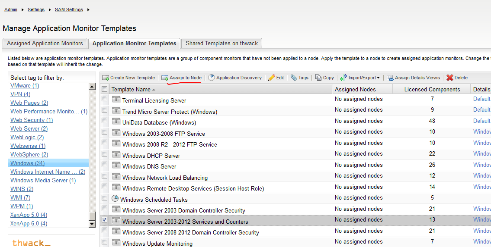Check the Terminal Licensing Server checkbox
This screenshot has height=247, width=491.
(x=105, y=99)
